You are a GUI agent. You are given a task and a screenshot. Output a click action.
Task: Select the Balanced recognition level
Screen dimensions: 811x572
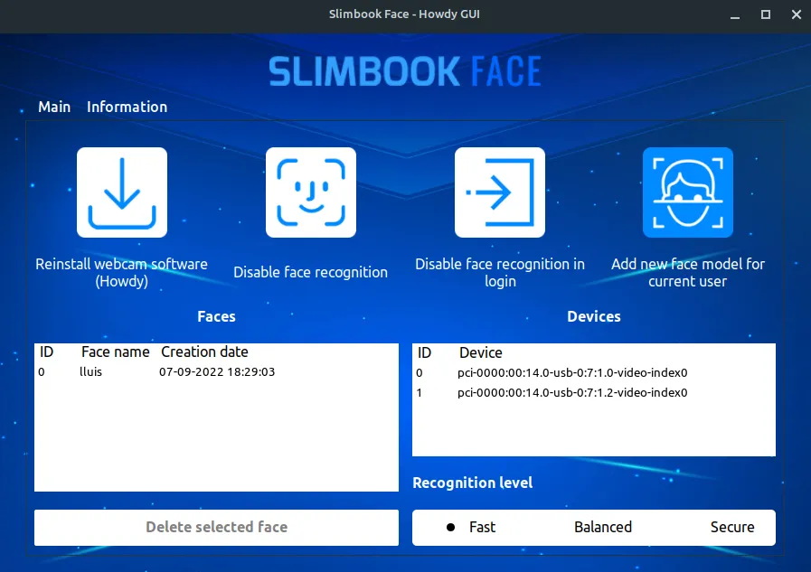[602, 527]
